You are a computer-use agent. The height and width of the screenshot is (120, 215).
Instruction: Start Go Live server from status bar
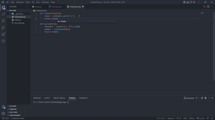pyautogui.click(x=201, y=118)
